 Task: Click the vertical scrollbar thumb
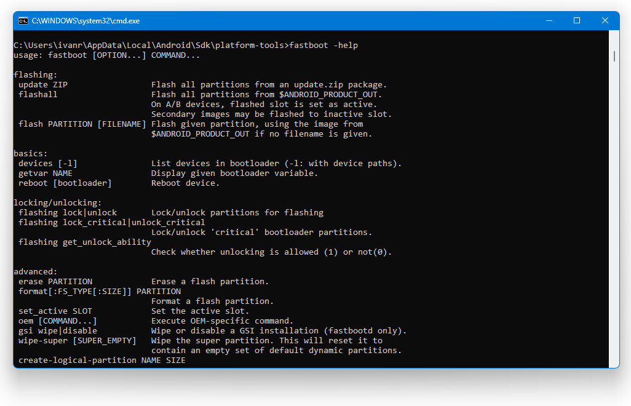614,56
